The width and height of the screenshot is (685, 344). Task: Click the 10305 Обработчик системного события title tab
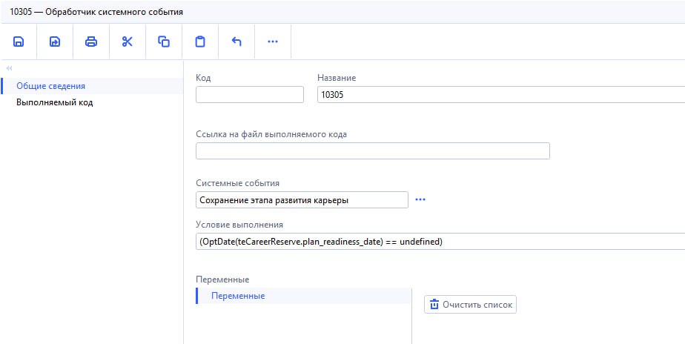[x=97, y=12]
